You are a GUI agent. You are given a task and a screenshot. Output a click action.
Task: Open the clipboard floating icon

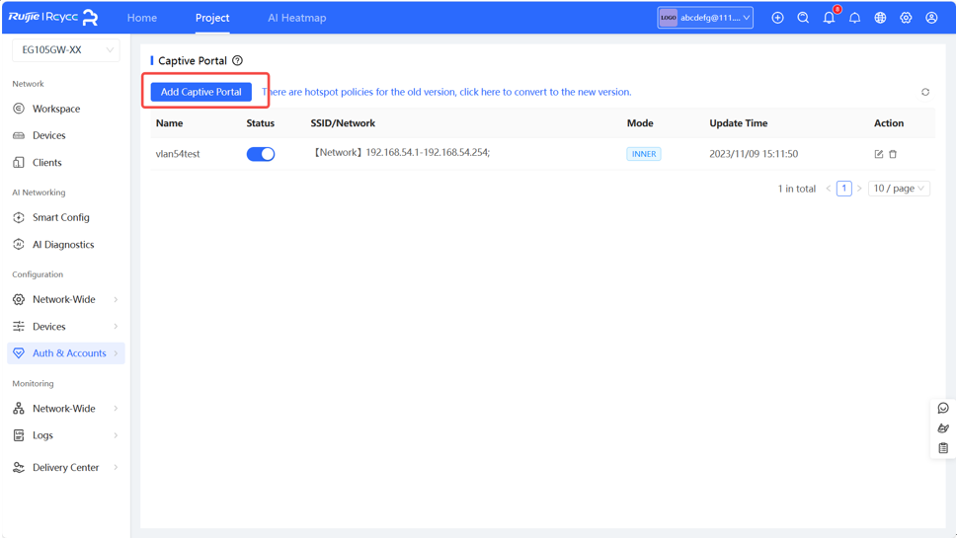click(x=943, y=448)
